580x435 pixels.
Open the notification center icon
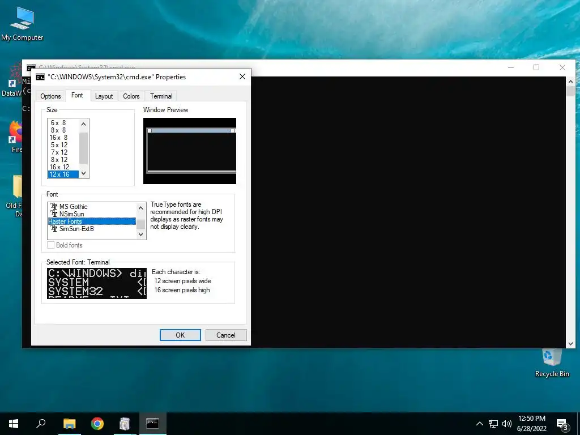click(562, 424)
